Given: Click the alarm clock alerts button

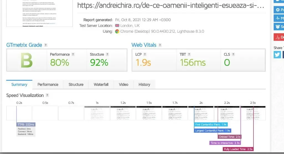Looking at the screenshot, I should point(279,27).
